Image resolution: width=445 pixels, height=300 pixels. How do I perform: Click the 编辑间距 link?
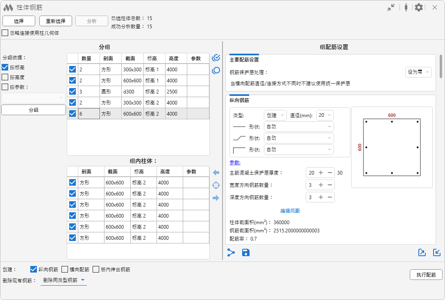click(290, 211)
